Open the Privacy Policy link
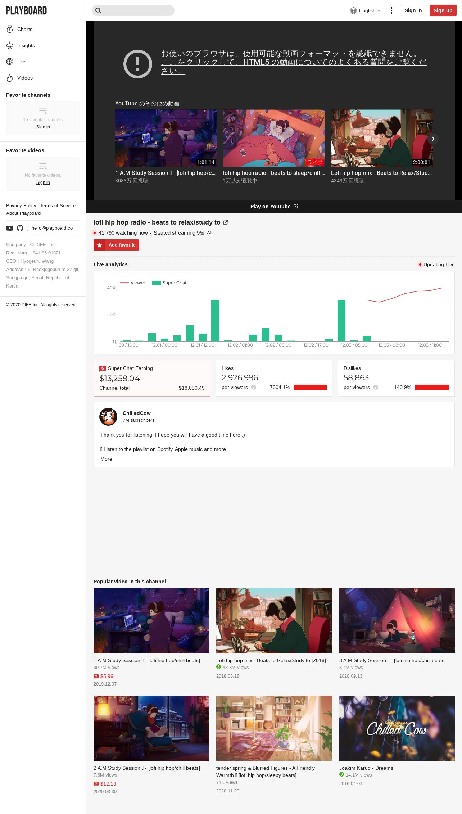Image resolution: width=462 pixels, height=814 pixels. pyautogui.click(x=21, y=205)
